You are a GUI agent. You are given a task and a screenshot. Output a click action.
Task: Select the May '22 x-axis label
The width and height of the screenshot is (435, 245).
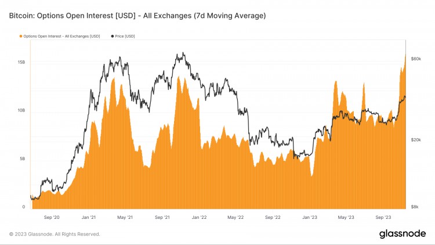pos(235,217)
